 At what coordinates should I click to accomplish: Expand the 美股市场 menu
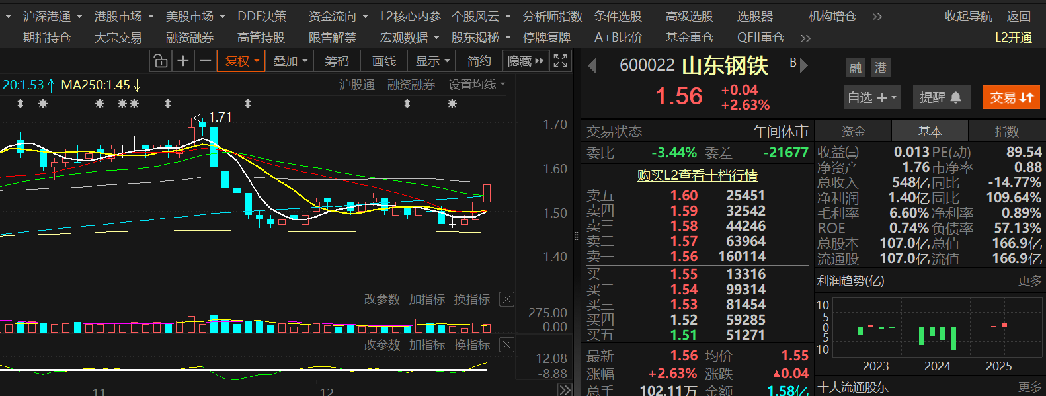[195, 17]
